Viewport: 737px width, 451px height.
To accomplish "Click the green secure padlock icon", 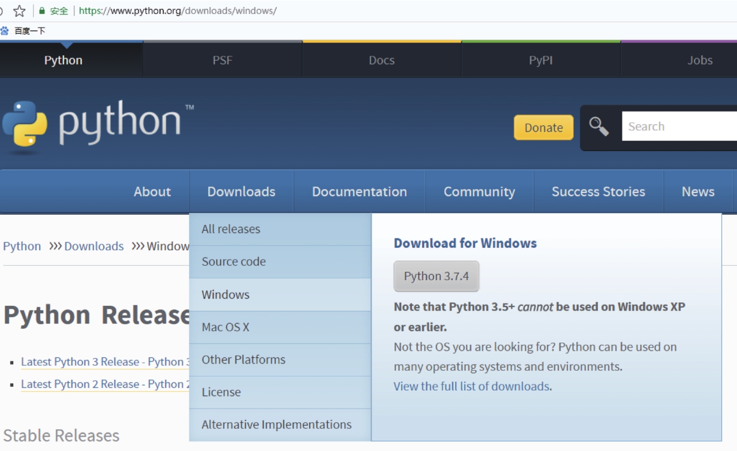I will tap(42, 11).
